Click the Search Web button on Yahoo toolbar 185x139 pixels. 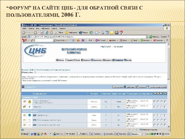60,40
